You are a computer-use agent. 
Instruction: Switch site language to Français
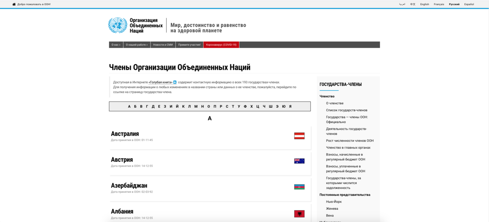coord(439,4)
